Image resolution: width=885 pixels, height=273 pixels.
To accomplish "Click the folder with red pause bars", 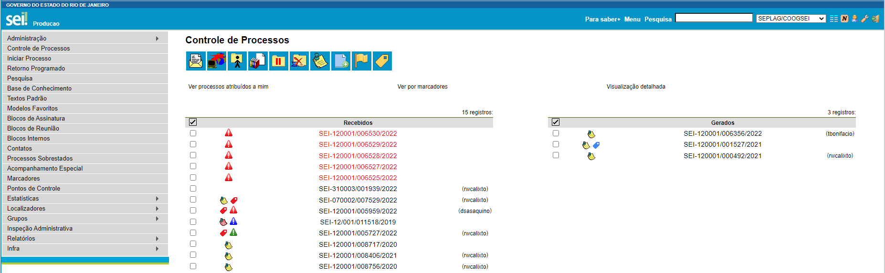I will point(278,61).
